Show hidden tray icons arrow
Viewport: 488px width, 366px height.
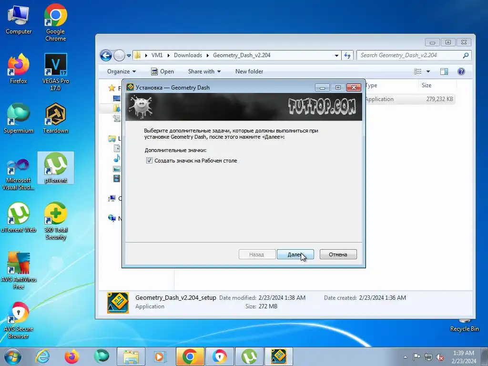[x=405, y=357]
